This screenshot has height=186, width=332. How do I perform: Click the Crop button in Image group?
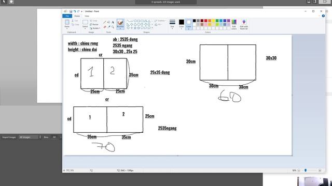coord(93,21)
